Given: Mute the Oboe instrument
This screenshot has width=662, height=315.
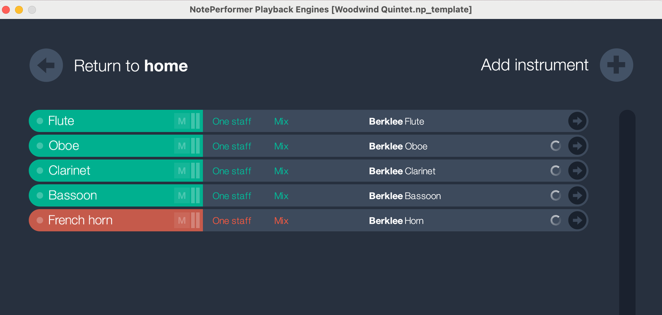Looking at the screenshot, I should [182, 146].
